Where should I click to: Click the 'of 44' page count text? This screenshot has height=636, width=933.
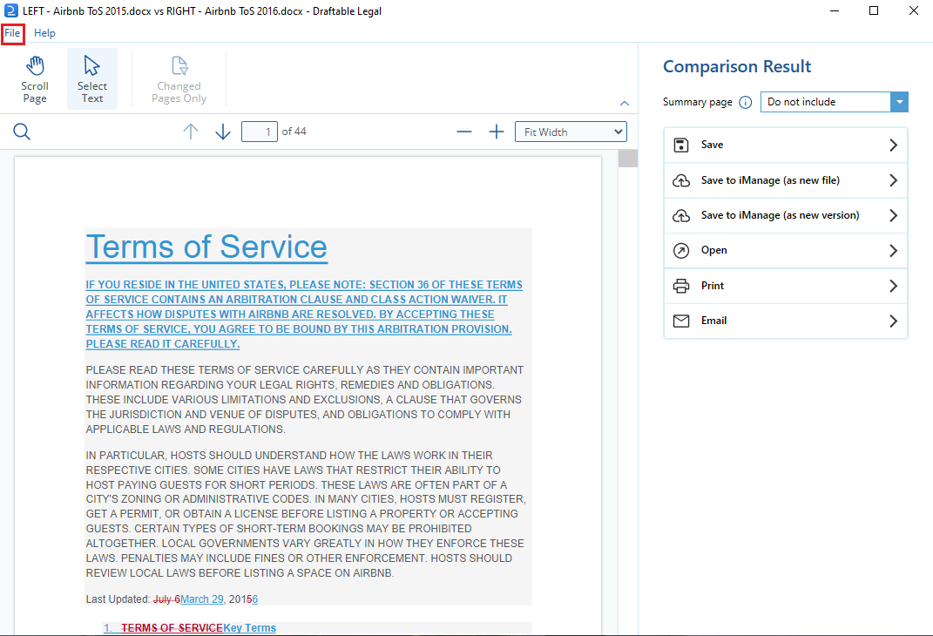294,132
